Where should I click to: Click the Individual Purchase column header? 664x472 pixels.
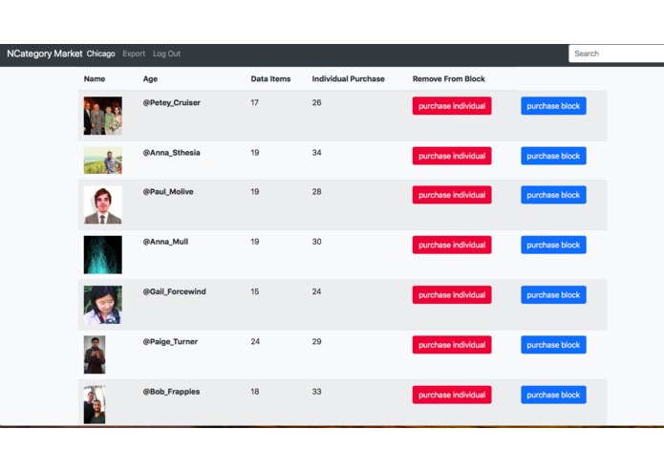pos(348,78)
